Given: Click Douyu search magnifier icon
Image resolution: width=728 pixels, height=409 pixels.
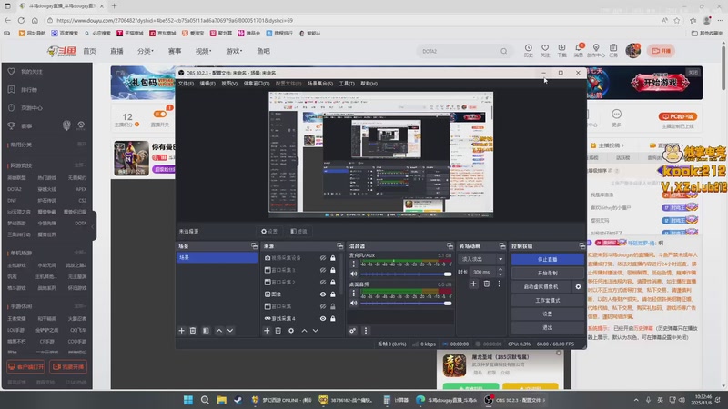Looking at the screenshot, I should tap(504, 51).
